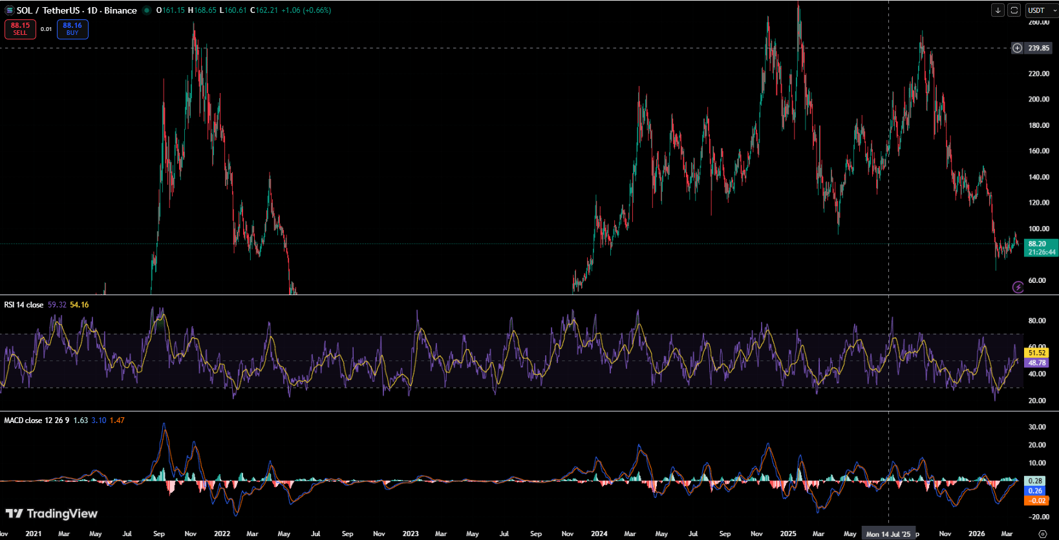Click the purple lightning bolt icon
1059x540 pixels.
coord(1018,287)
